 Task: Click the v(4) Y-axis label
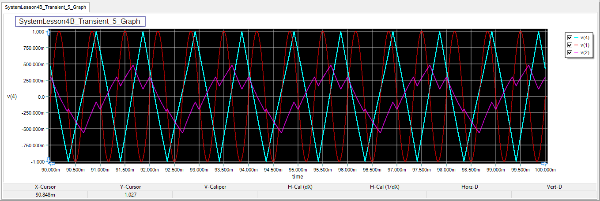12,97
